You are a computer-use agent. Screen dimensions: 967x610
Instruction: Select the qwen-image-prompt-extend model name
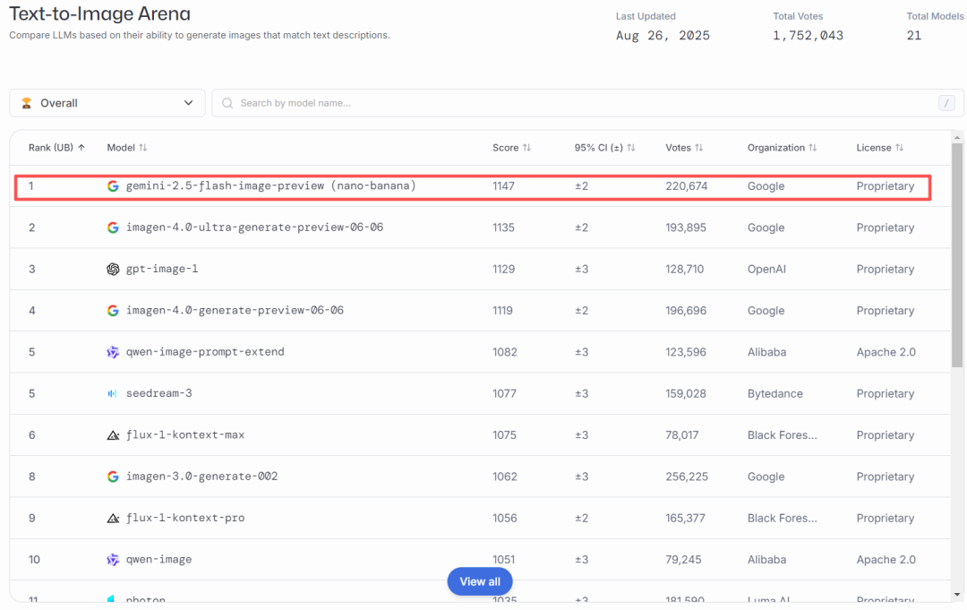click(x=205, y=351)
